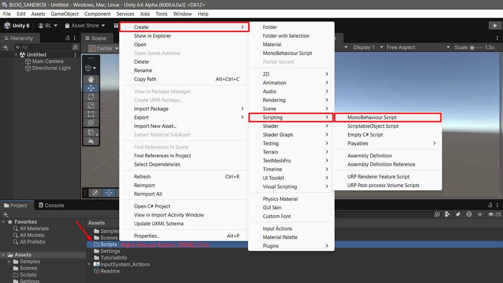The width and height of the screenshot is (503, 283).
Task: Open the Asset Store dropdown
Action: pos(86,26)
